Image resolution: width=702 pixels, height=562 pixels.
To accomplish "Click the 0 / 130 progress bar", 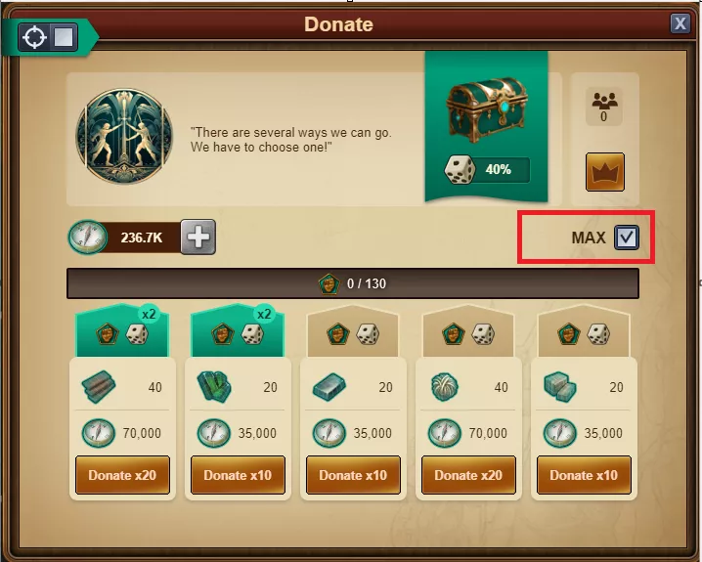I will click(353, 283).
